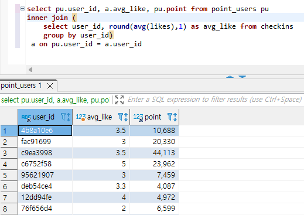Select cell 4b8a10e6 in user_id column

tap(45, 131)
